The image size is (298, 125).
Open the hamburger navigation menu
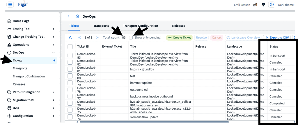(x=10, y=5)
